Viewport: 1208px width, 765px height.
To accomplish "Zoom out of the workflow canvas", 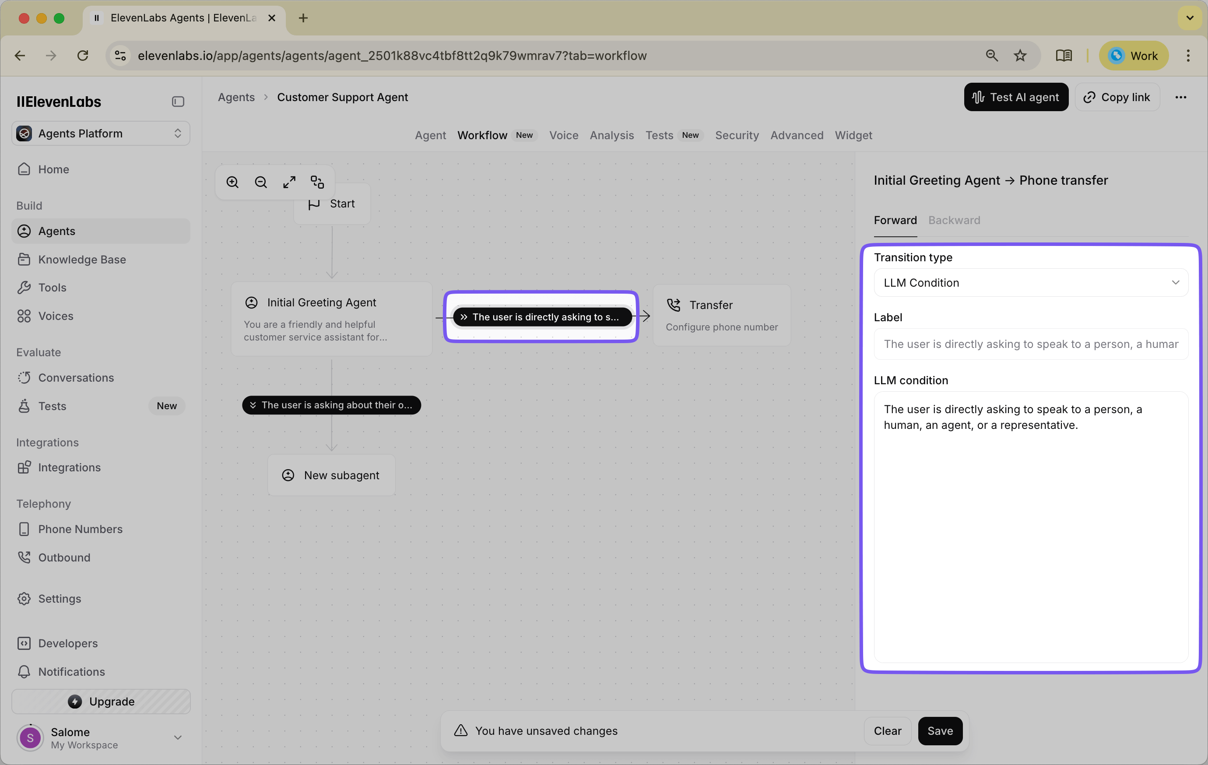I will point(260,182).
